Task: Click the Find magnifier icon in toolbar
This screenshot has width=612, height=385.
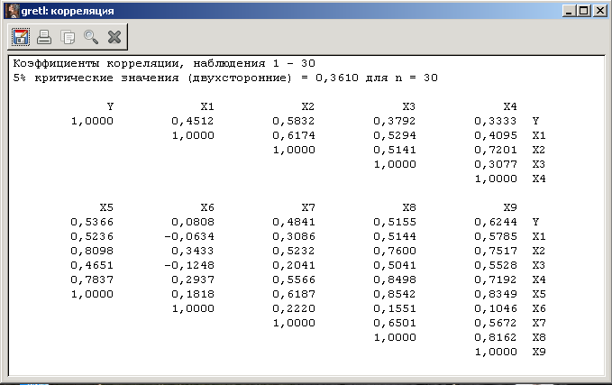Action: pos(90,37)
